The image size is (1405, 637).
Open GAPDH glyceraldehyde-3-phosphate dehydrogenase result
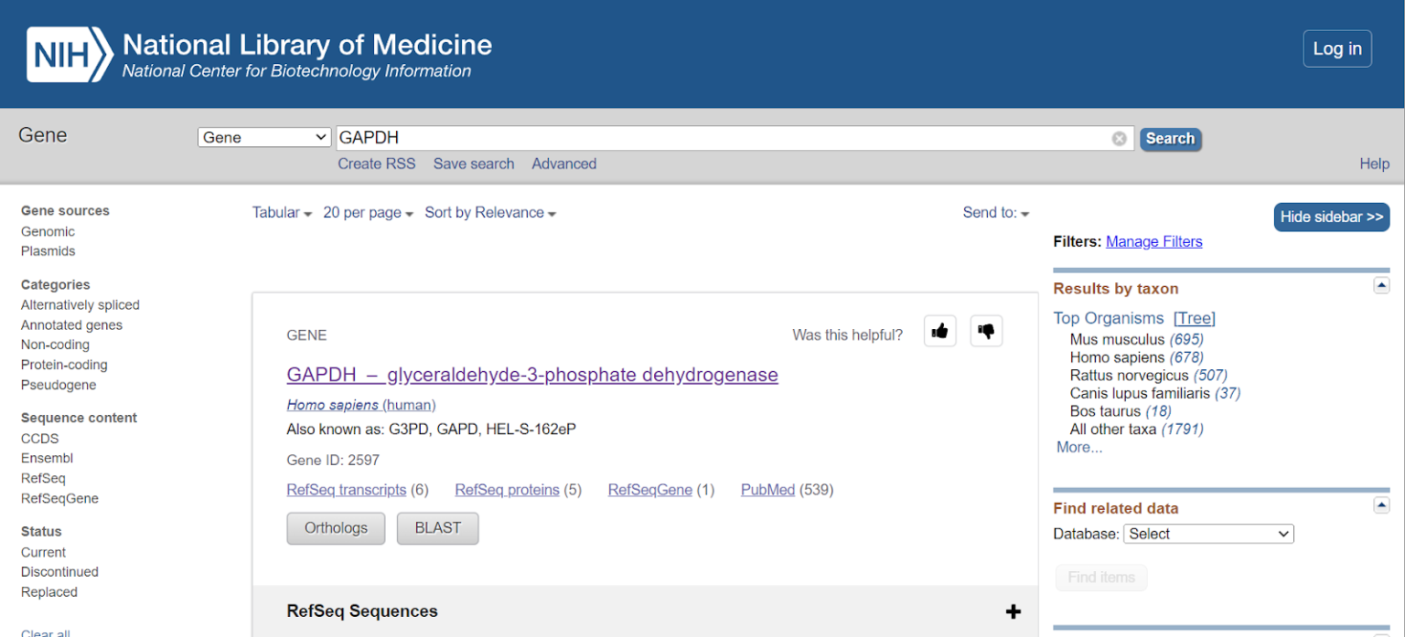point(531,375)
